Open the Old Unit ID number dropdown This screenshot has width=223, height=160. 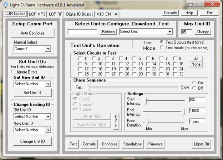click(48, 116)
